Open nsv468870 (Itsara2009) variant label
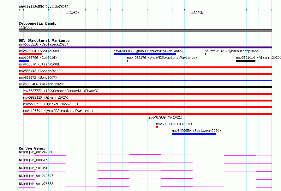Image resolution: width=281 pixels, height=191 pixels. tap(40, 64)
